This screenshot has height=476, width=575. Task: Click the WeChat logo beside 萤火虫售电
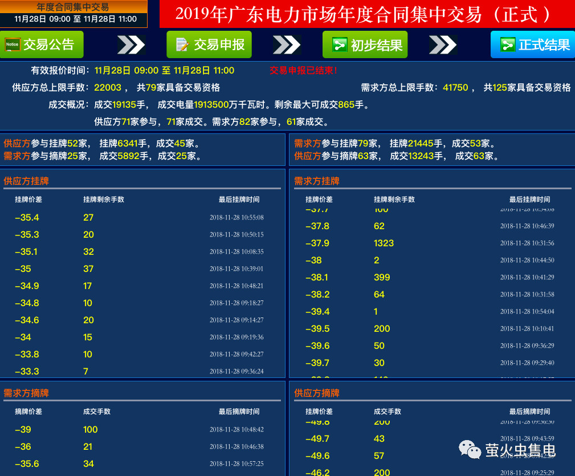470,449
